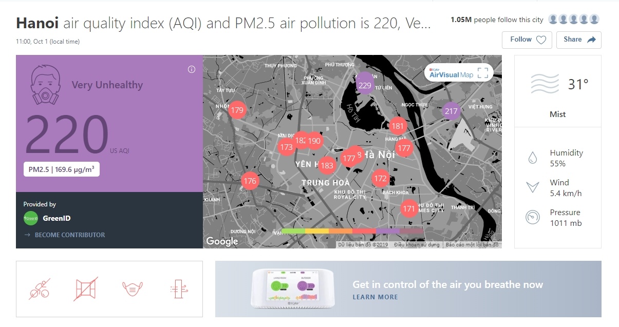Click LEARN MORE in the air monitor banner
Screen dimensions: 619x327
375,297
